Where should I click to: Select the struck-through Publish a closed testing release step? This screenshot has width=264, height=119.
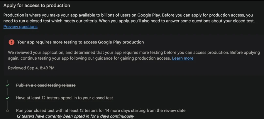46,85
